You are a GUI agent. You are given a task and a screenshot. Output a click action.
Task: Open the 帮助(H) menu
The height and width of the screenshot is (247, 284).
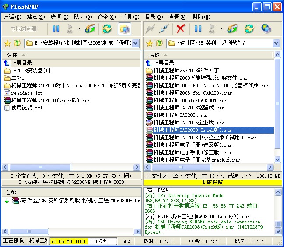pyautogui.click(x=201, y=17)
